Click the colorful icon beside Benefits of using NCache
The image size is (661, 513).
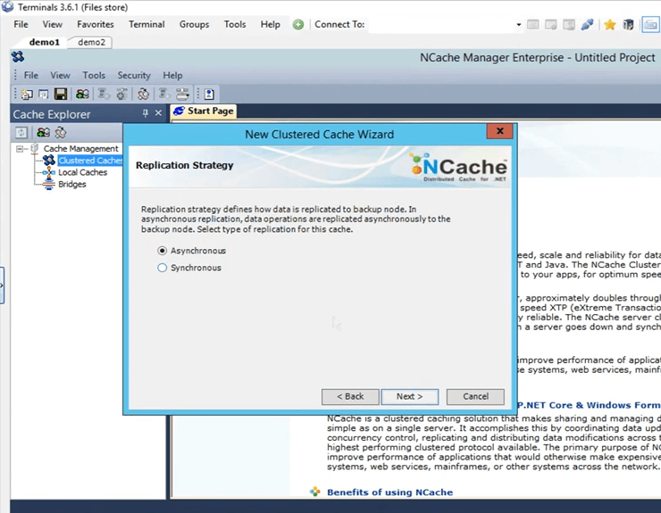point(315,492)
